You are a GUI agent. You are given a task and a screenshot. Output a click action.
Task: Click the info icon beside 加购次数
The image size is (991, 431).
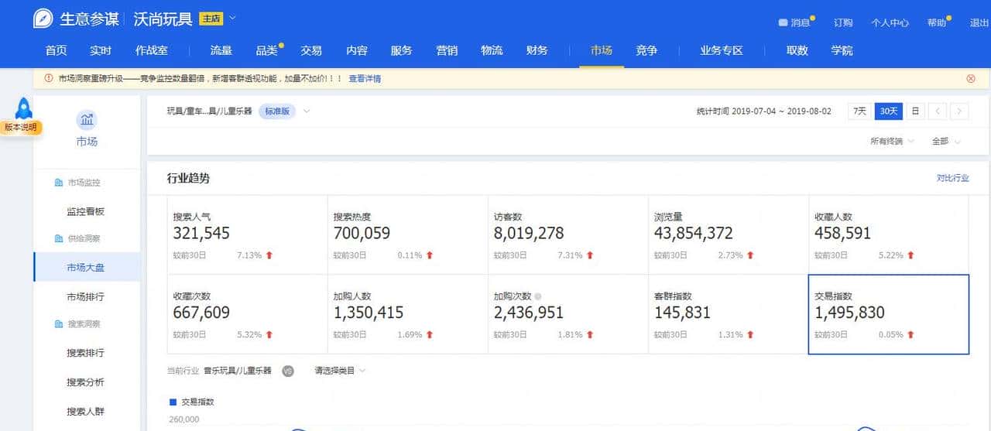538,296
